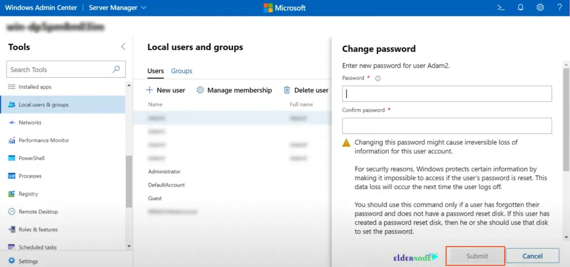Image resolution: width=570 pixels, height=267 pixels.
Task: Select the Guest user row
Action: coord(232,199)
